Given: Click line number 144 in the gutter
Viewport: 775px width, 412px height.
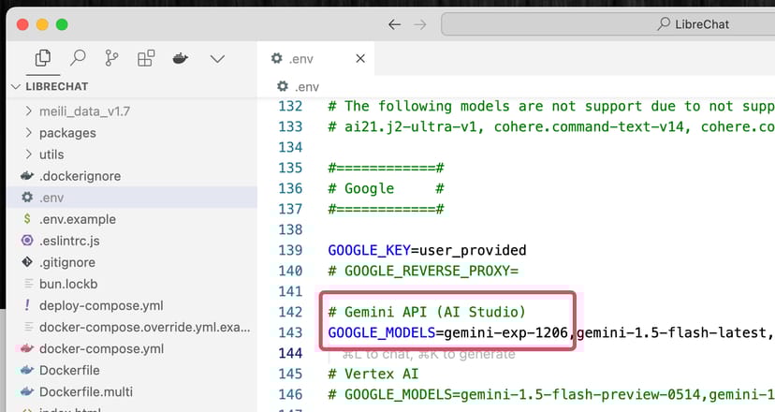Looking at the screenshot, I should (x=291, y=353).
